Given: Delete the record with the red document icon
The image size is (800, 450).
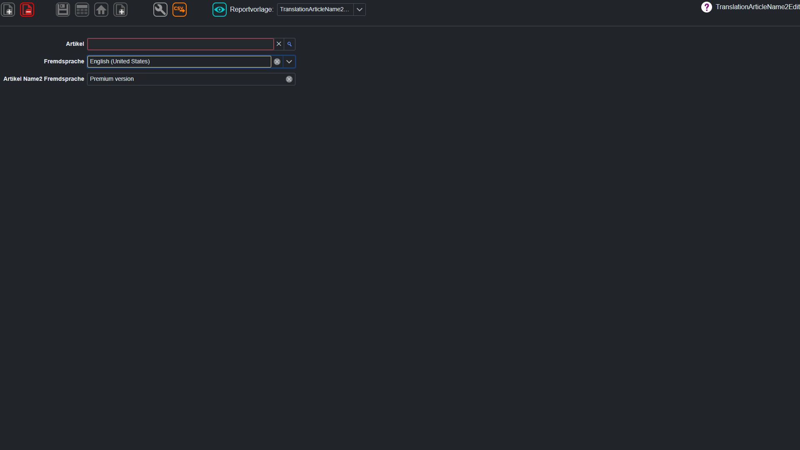Looking at the screenshot, I should [x=27, y=10].
